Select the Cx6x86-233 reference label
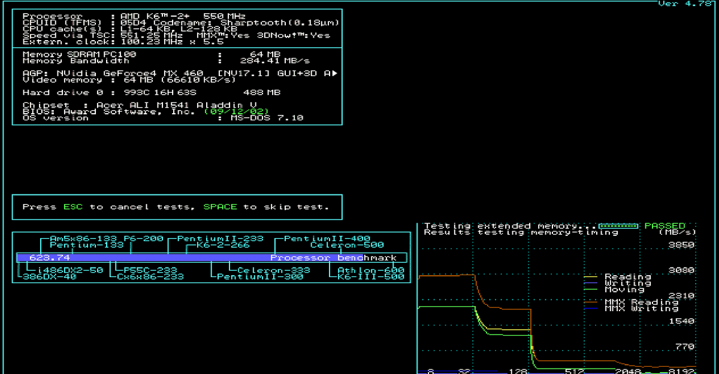Viewport: 719px width, 374px height. pos(150,276)
